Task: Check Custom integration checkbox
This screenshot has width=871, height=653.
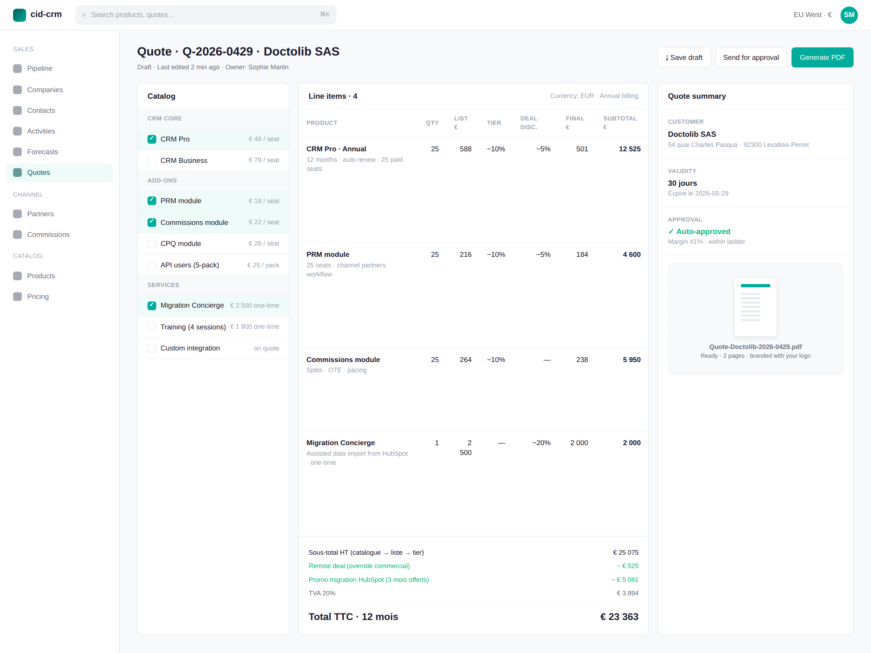Action: click(x=152, y=348)
